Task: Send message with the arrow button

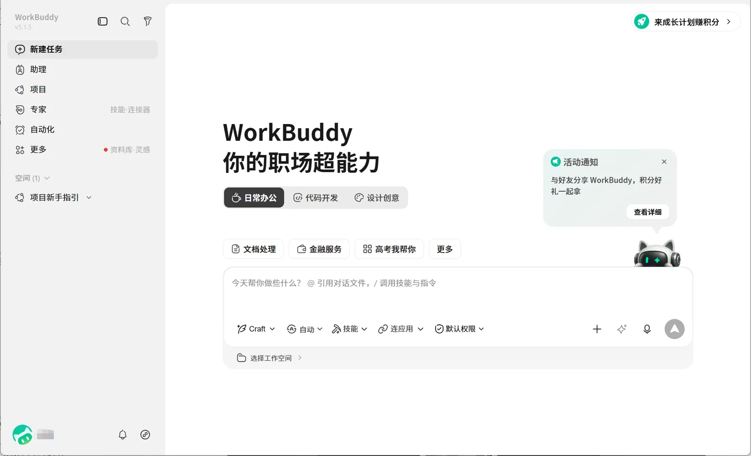Action: pos(674,329)
